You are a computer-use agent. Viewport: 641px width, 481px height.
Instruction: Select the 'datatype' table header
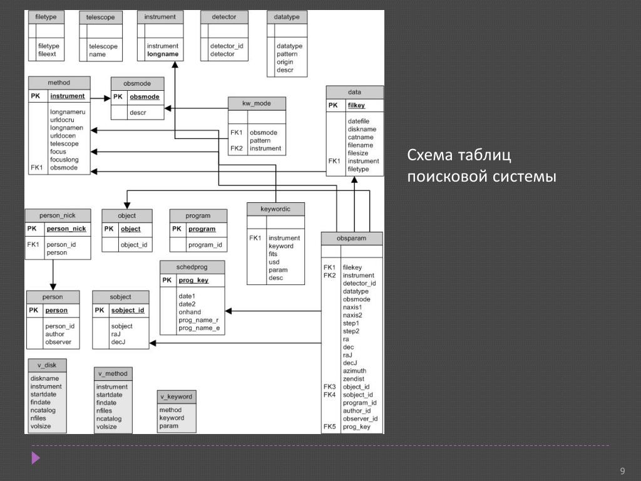(287, 17)
